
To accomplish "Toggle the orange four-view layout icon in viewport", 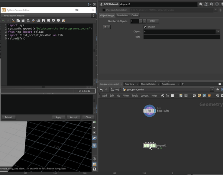I will point(94,164).
